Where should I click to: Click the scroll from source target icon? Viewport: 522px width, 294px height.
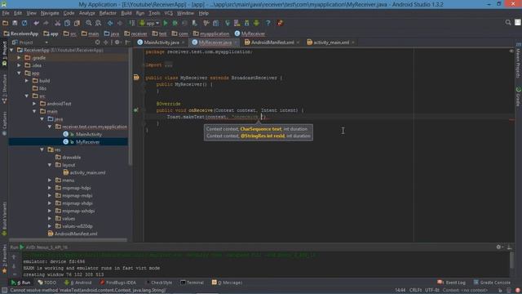coord(98,42)
